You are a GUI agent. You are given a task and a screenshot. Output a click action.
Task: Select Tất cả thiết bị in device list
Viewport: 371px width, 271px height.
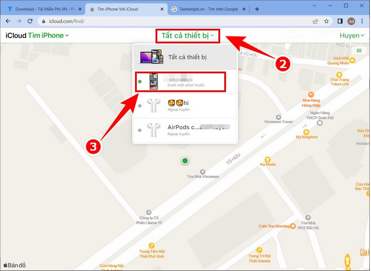(185, 57)
